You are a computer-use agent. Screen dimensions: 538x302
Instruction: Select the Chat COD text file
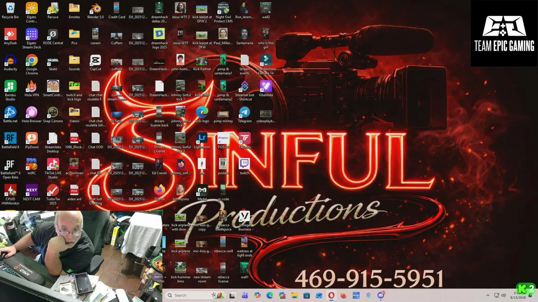click(95, 141)
